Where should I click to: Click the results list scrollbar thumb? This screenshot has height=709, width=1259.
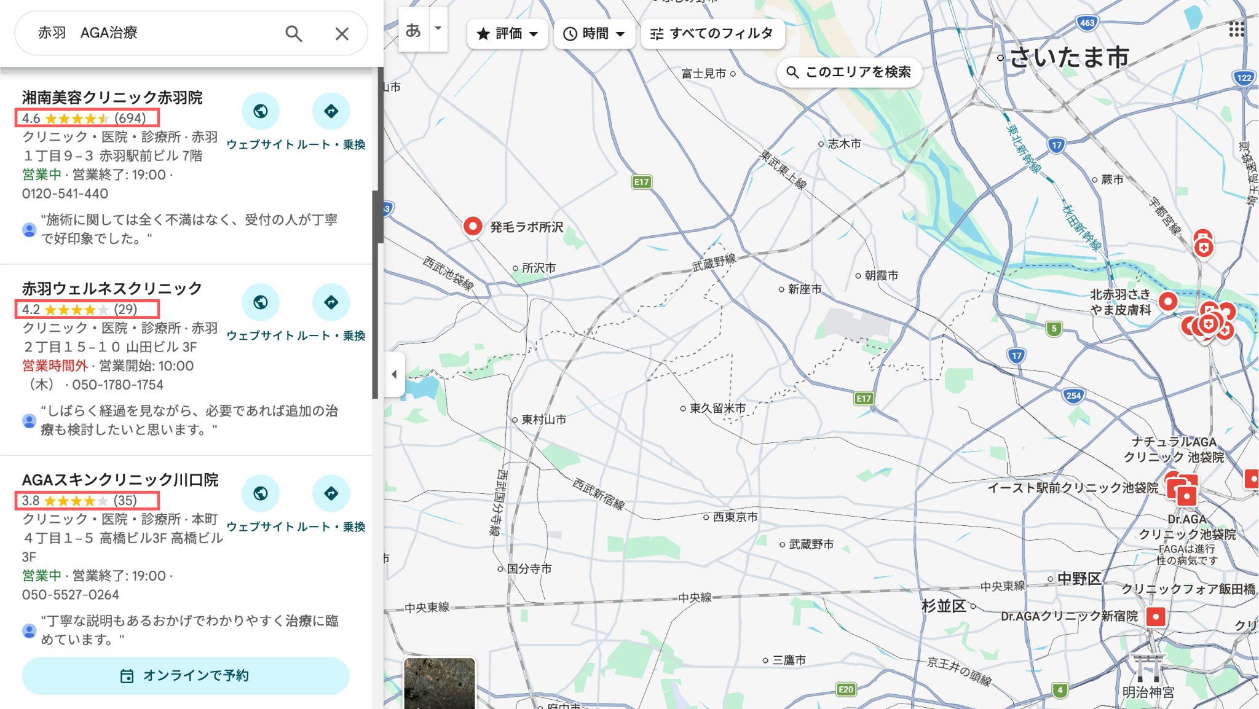tap(375, 295)
